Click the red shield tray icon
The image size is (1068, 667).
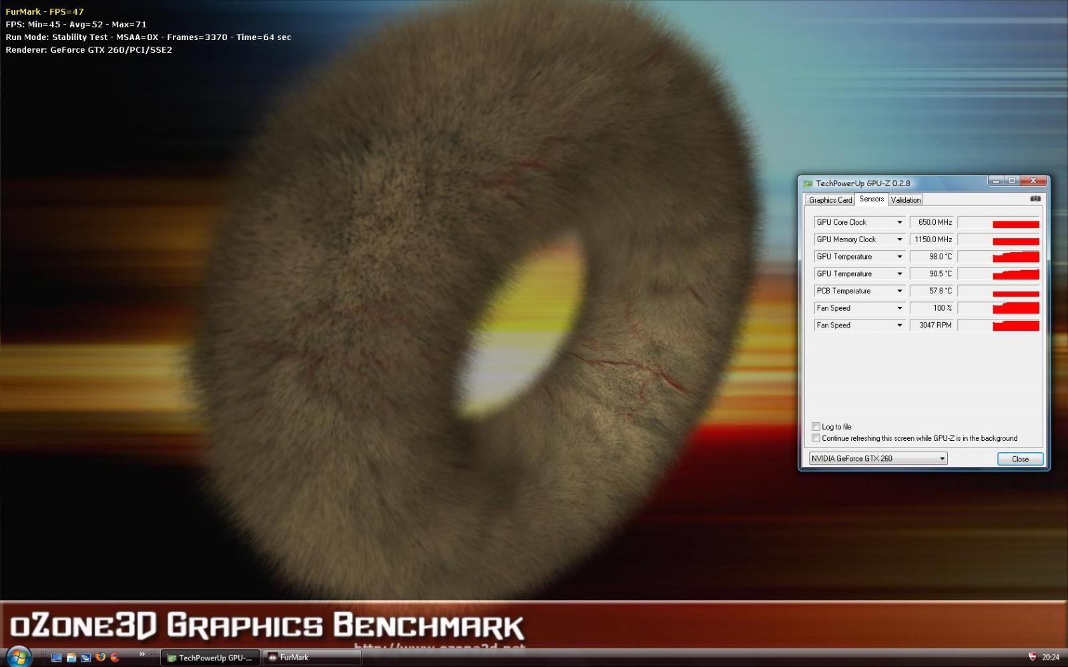(x=1033, y=657)
